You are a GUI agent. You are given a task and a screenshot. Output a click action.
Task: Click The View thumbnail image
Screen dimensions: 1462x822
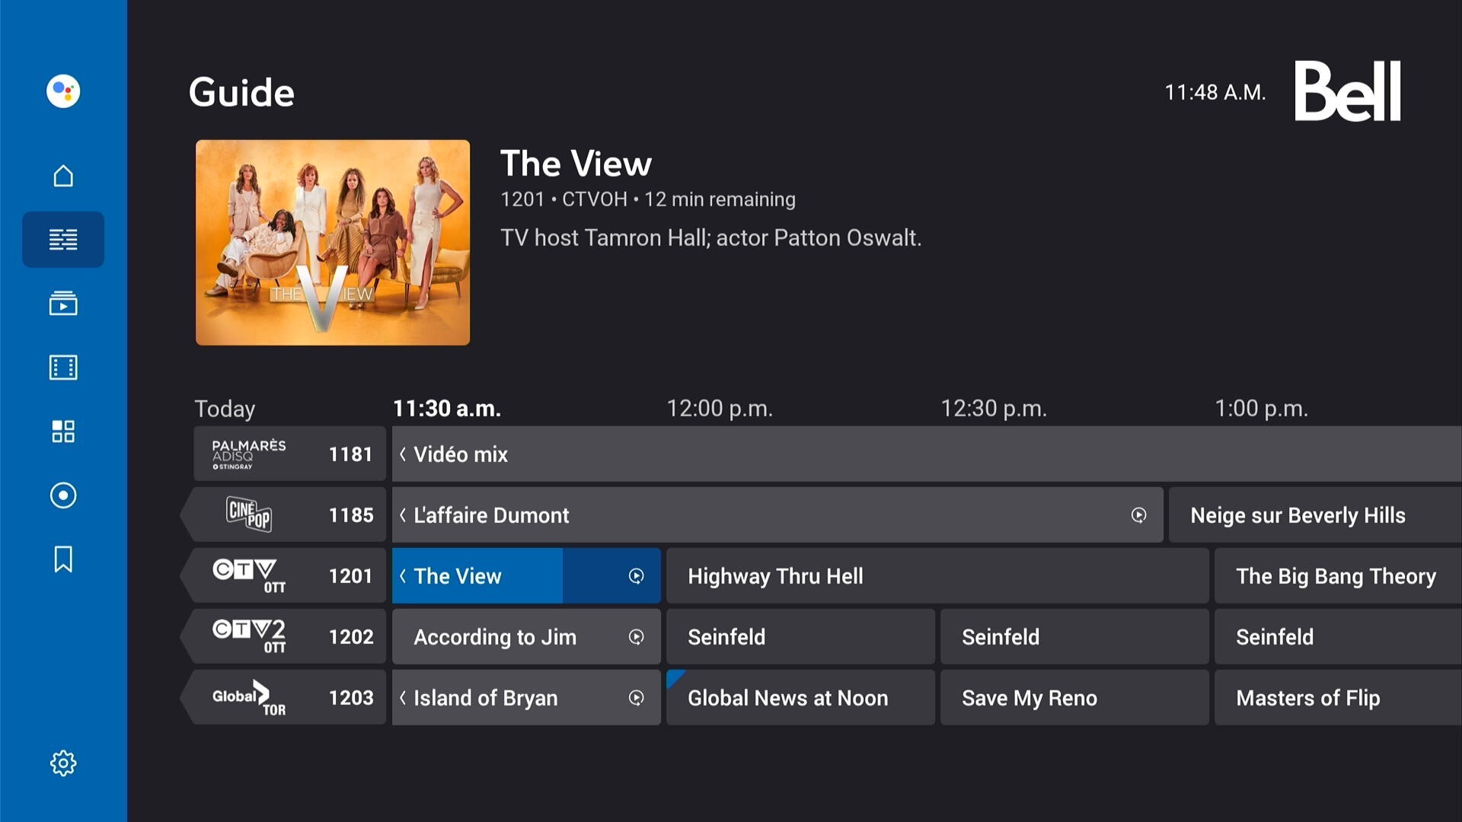tap(332, 242)
